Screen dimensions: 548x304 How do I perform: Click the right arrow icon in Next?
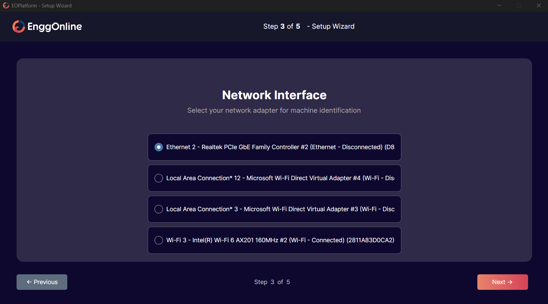point(510,282)
